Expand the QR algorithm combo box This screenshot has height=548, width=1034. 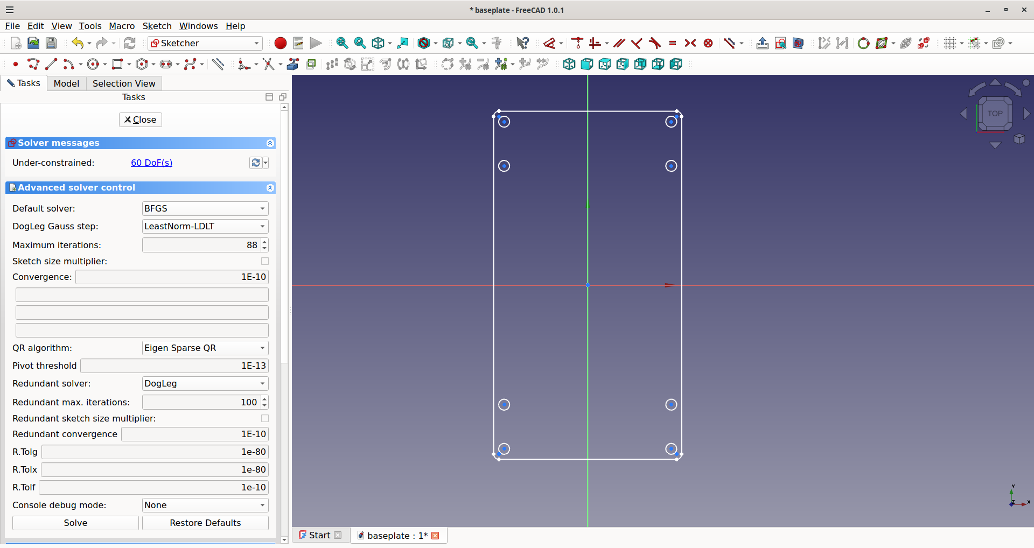205,348
